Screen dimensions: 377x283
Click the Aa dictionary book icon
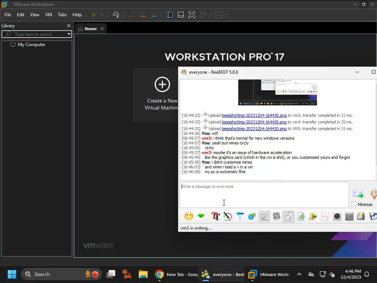click(276, 216)
